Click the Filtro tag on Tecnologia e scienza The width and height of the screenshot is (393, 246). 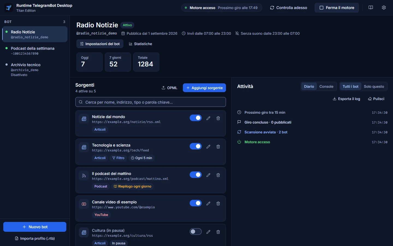click(118, 158)
